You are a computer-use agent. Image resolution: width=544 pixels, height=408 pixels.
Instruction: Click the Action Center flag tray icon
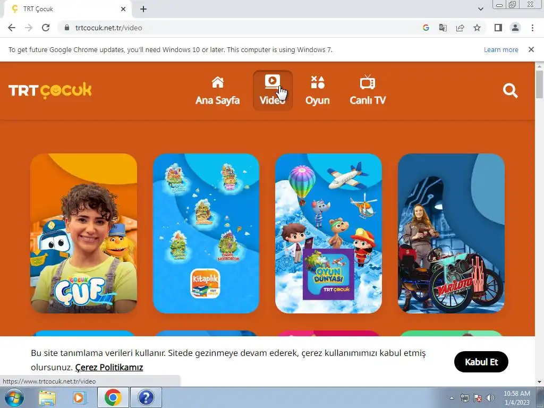[478, 398]
